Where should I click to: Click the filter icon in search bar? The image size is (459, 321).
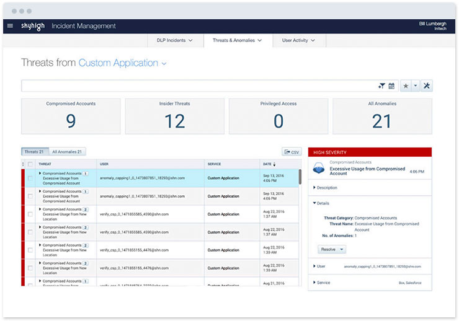[381, 86]
